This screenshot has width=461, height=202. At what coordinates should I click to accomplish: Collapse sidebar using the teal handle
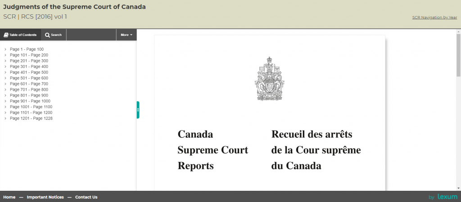tap(138, 110)
